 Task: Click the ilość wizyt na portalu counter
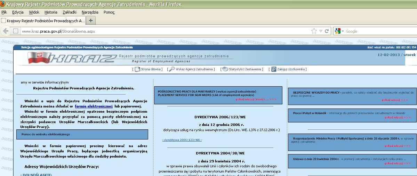pyautogui.click(x=391, y=47)
